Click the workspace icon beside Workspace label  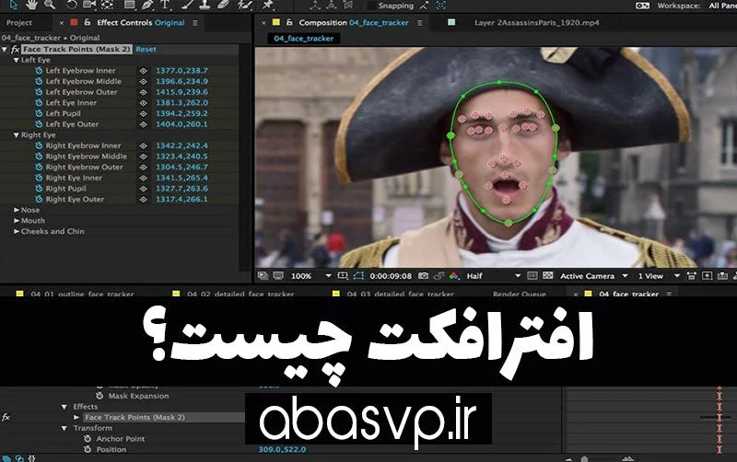(x=642, y=6)
